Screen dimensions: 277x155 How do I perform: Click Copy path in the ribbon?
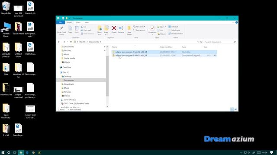[x=86, y=30]
